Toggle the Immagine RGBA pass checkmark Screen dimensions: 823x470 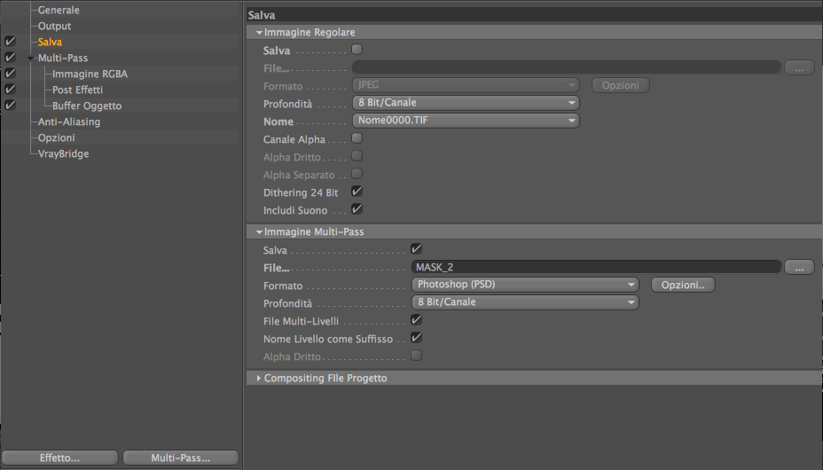(10, 74)
